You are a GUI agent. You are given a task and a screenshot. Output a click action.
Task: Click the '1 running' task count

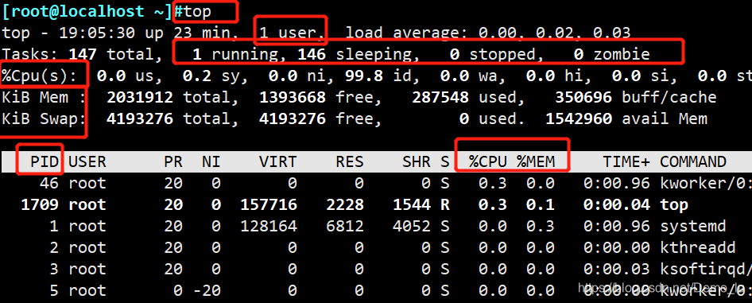coord(235,54)
